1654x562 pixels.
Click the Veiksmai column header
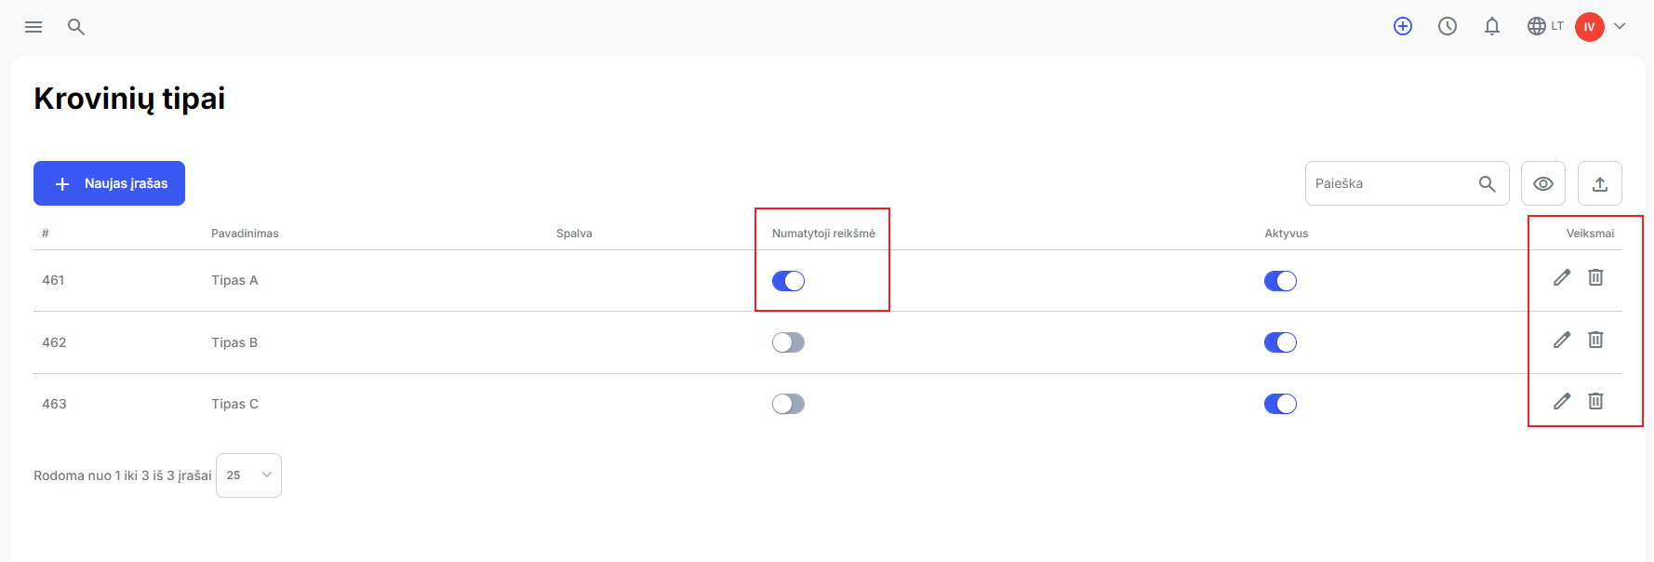tap(1590, 234)
